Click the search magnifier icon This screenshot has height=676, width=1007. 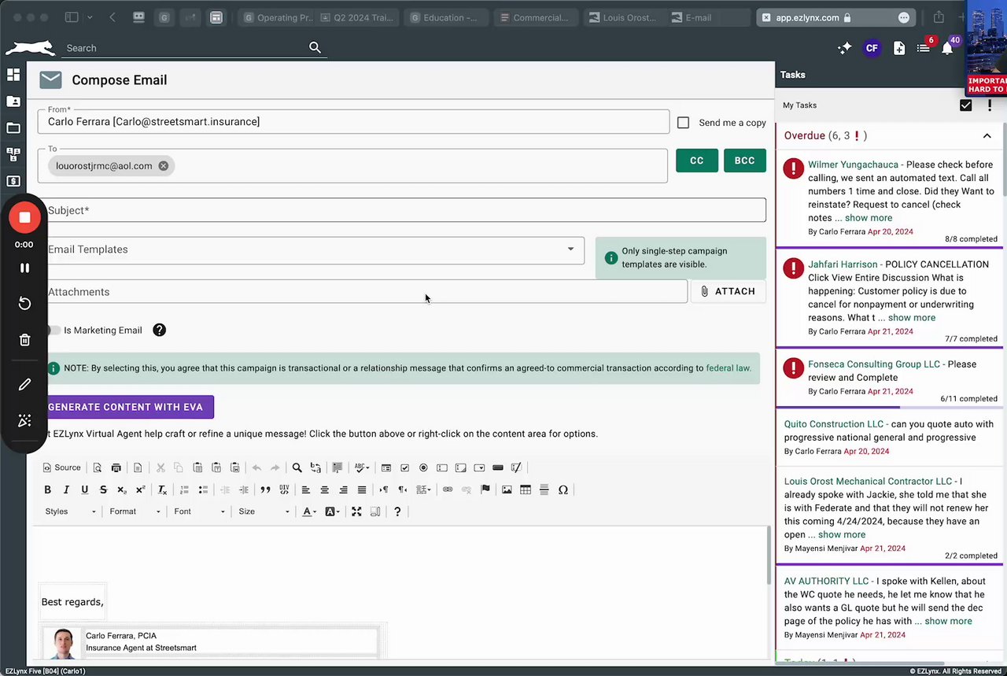coord(315,48)
